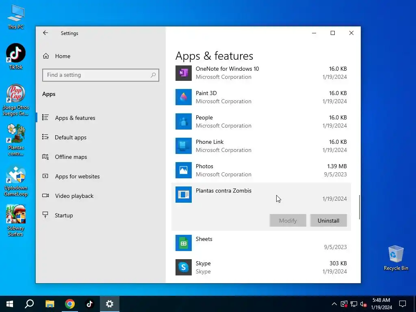Select the Subway Surfers desktop shortcut
Viewport: 416px width, 312px height.
pyautogui.click(x=16, y=221)
